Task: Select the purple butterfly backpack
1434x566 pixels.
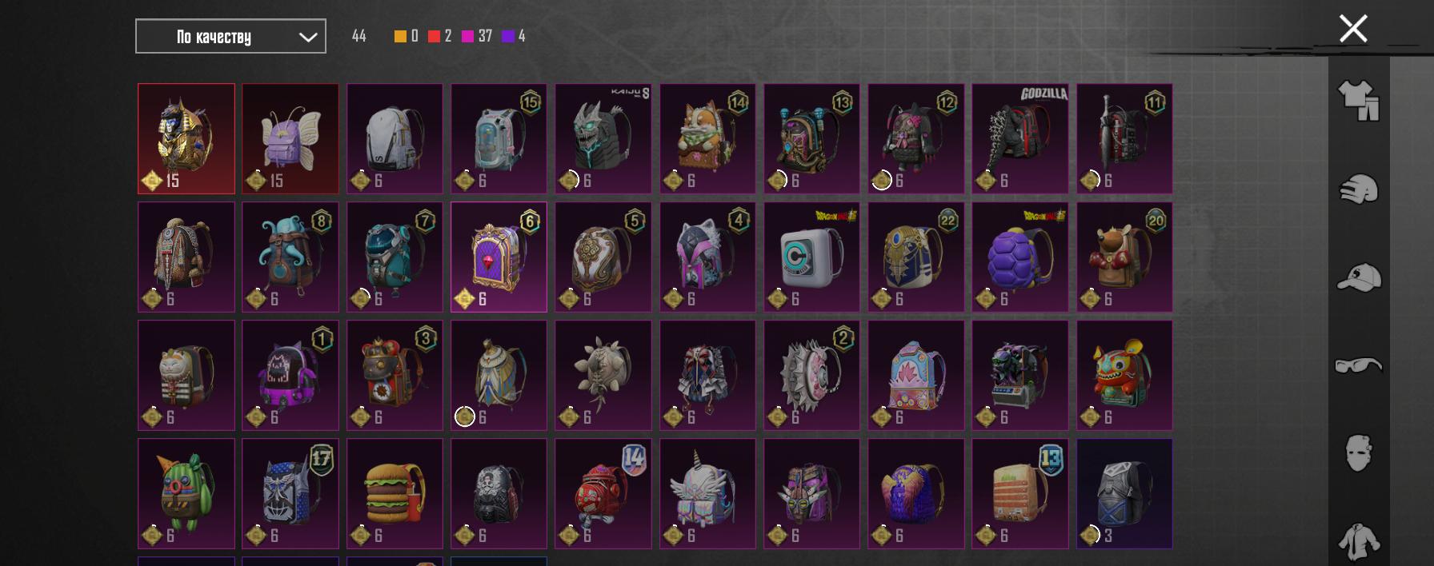Action: click(x=290, y=138)
